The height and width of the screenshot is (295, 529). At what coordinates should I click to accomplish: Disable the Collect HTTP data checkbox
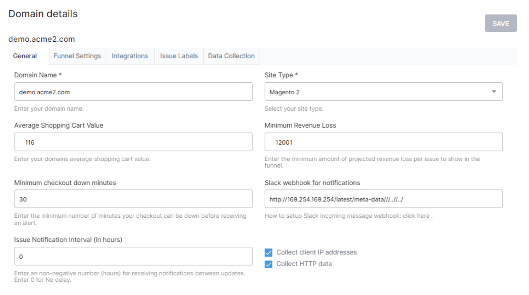coord(269,264)
